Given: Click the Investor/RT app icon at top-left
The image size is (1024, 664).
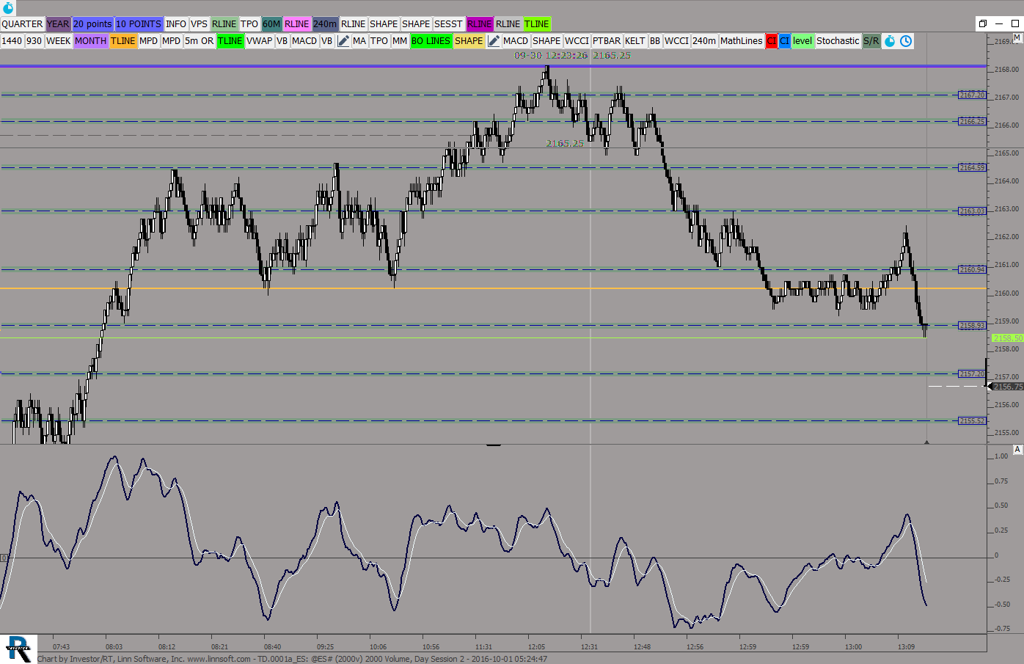Looking at the screenshot, I should 8,8.
